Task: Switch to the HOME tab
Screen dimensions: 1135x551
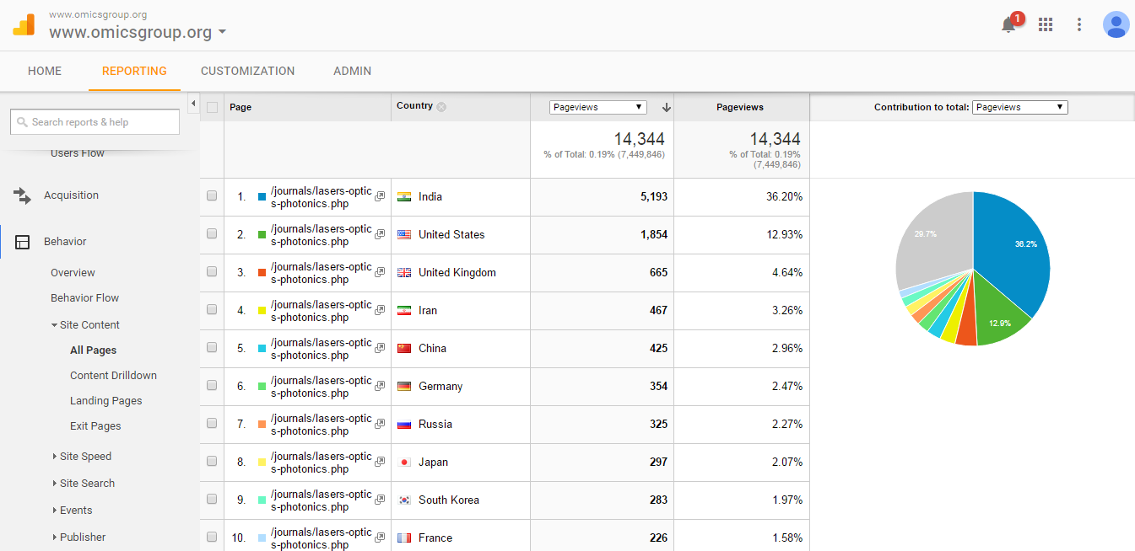Action: click(45, 71)
